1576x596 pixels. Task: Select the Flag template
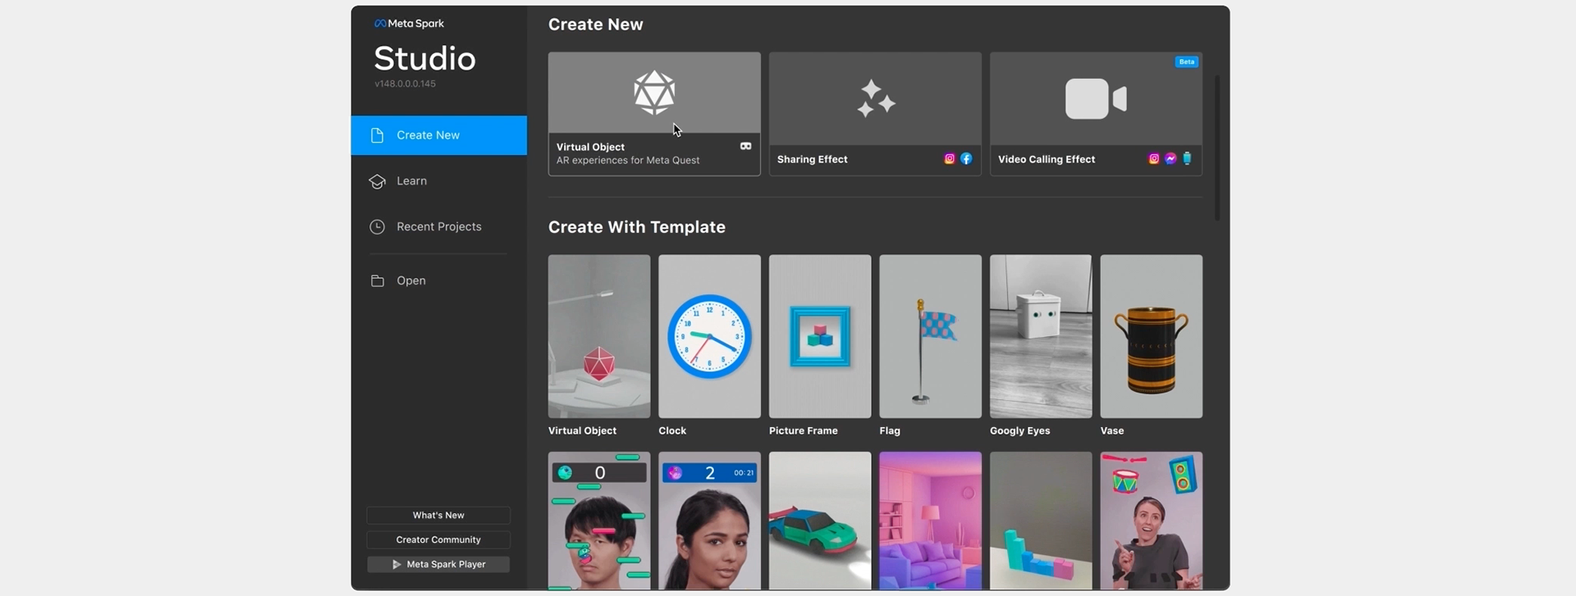click(x=930, y=336)
